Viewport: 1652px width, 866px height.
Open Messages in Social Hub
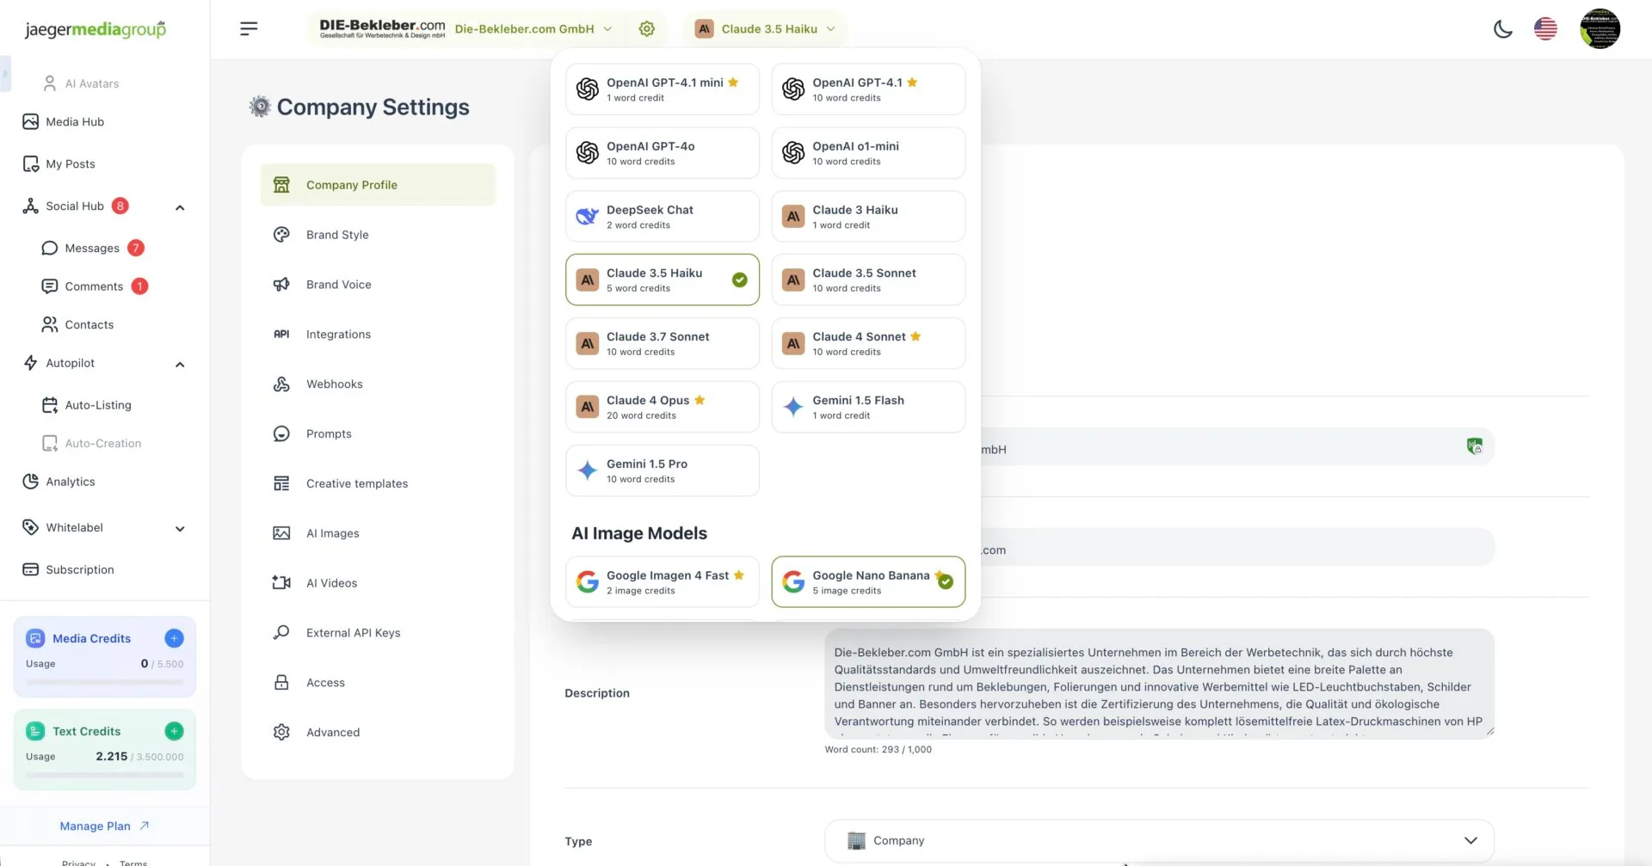[92, 249]
